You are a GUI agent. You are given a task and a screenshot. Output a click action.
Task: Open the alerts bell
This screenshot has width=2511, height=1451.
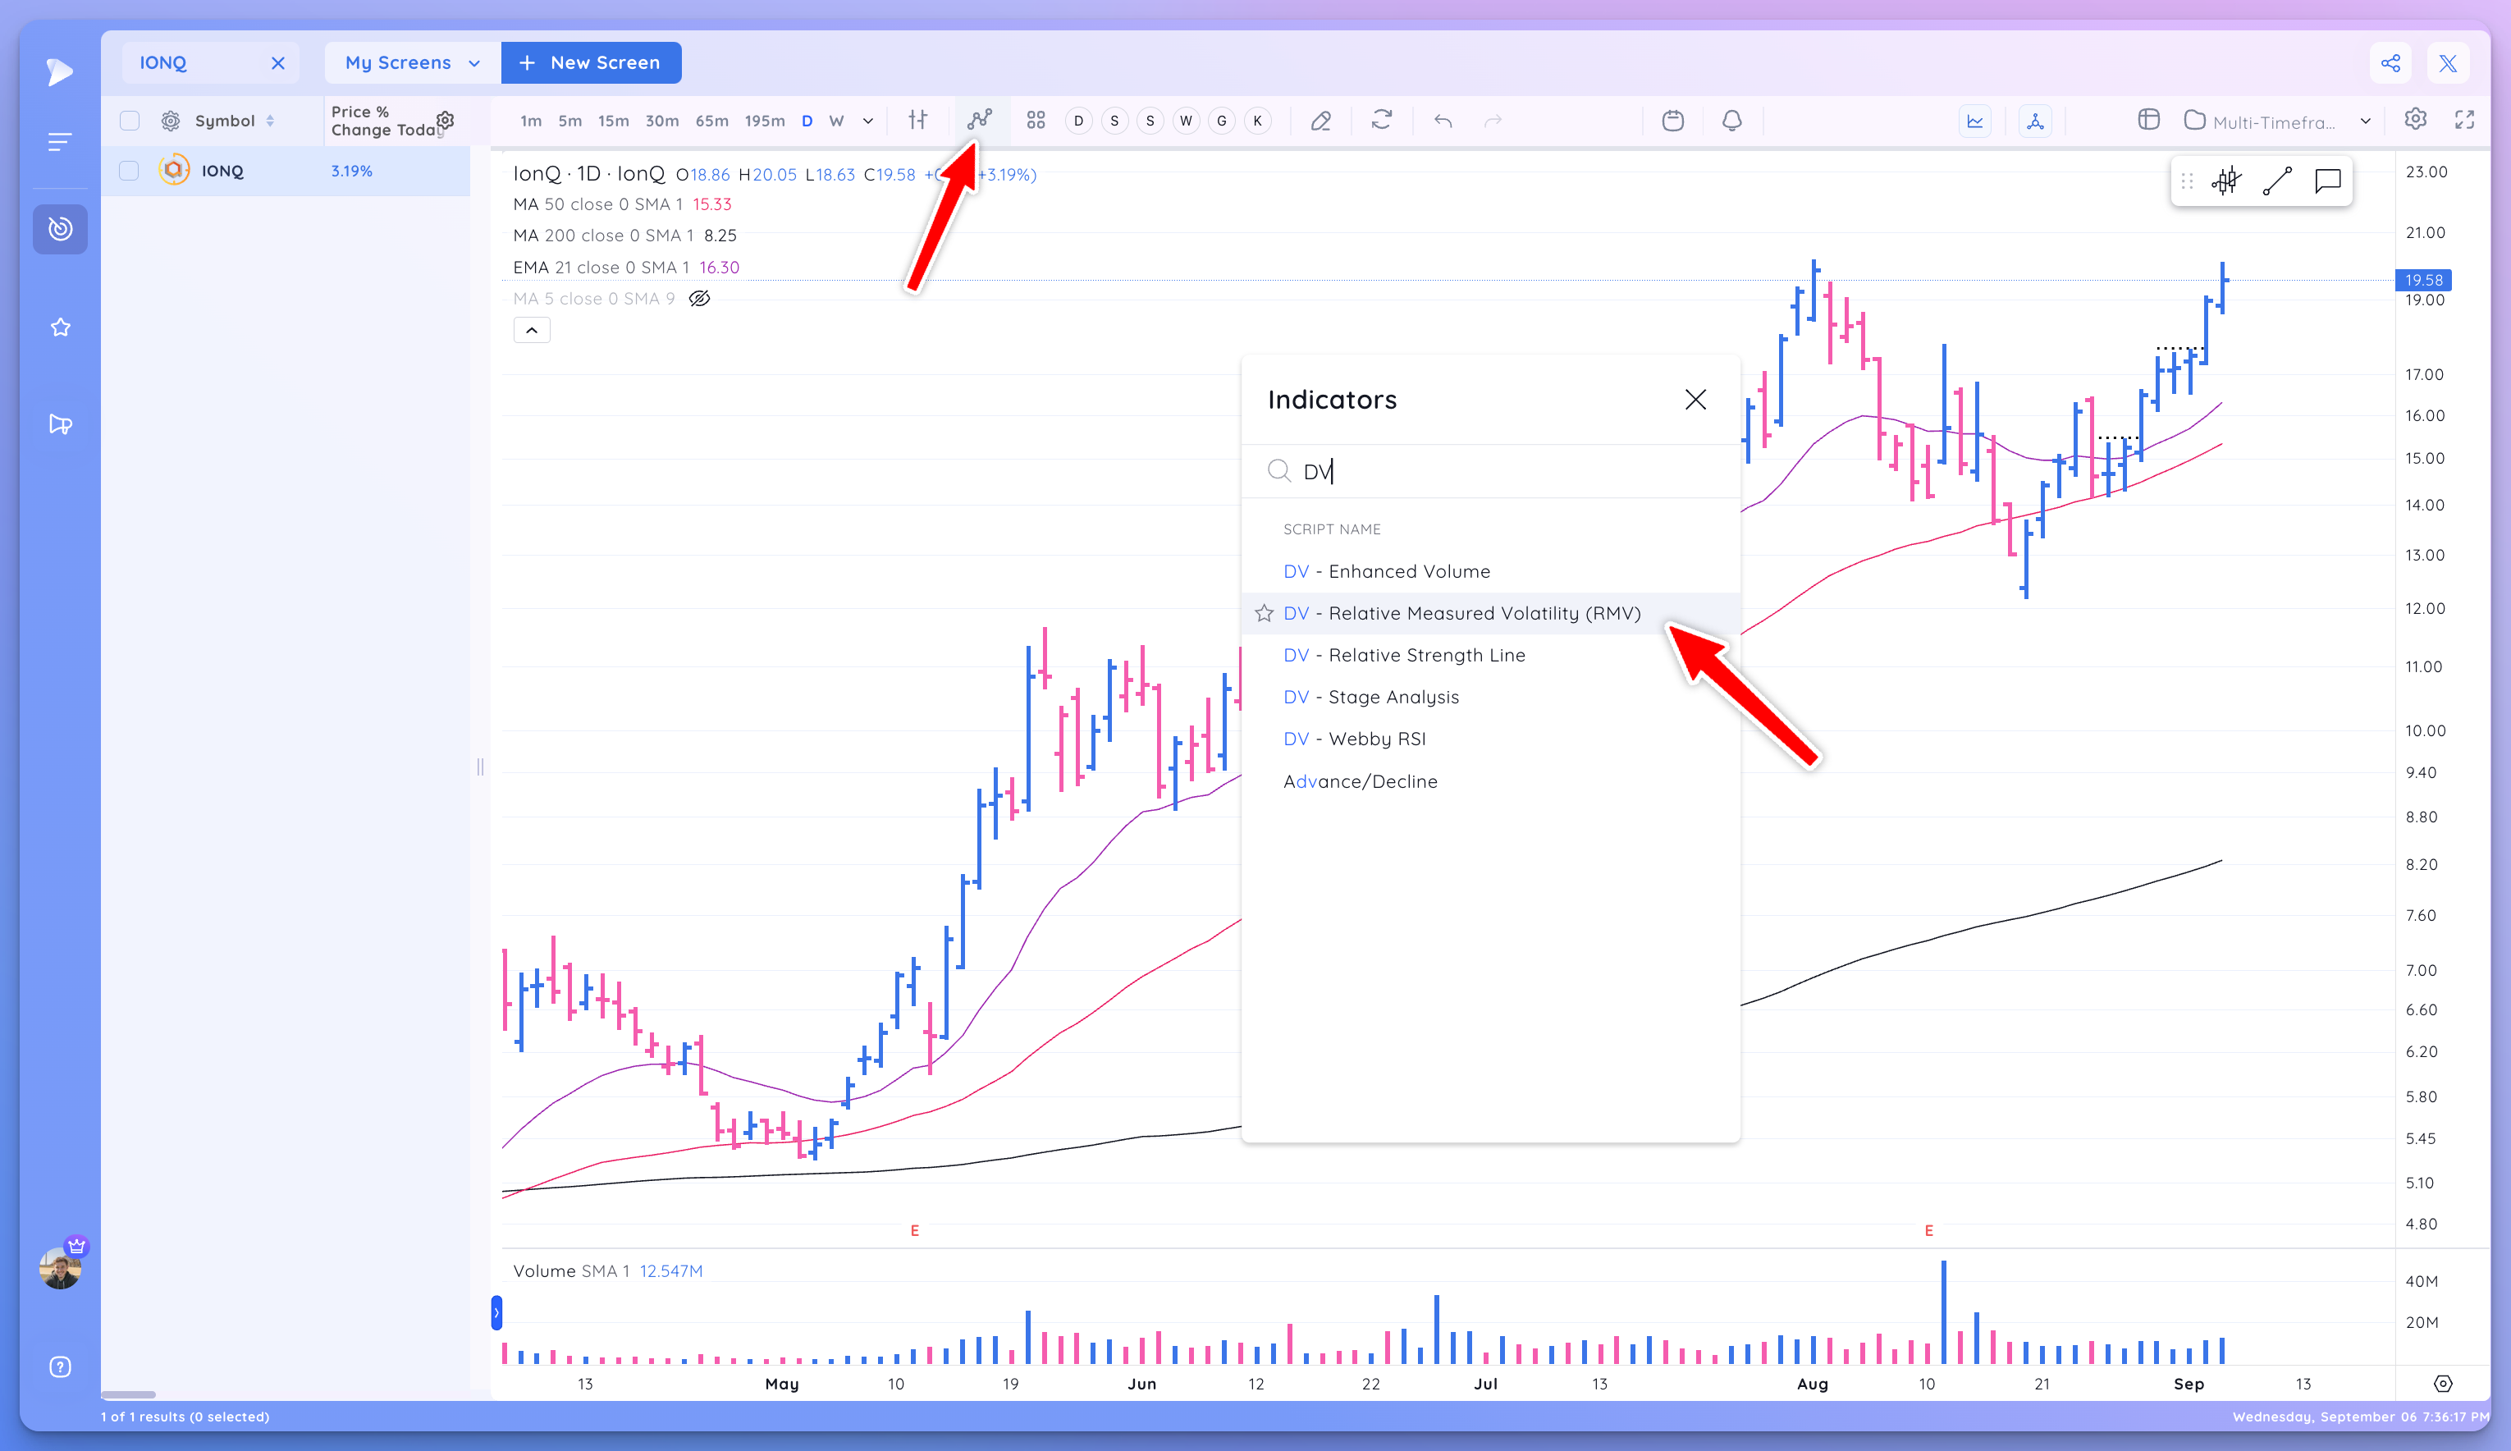tap(1731, 120)
